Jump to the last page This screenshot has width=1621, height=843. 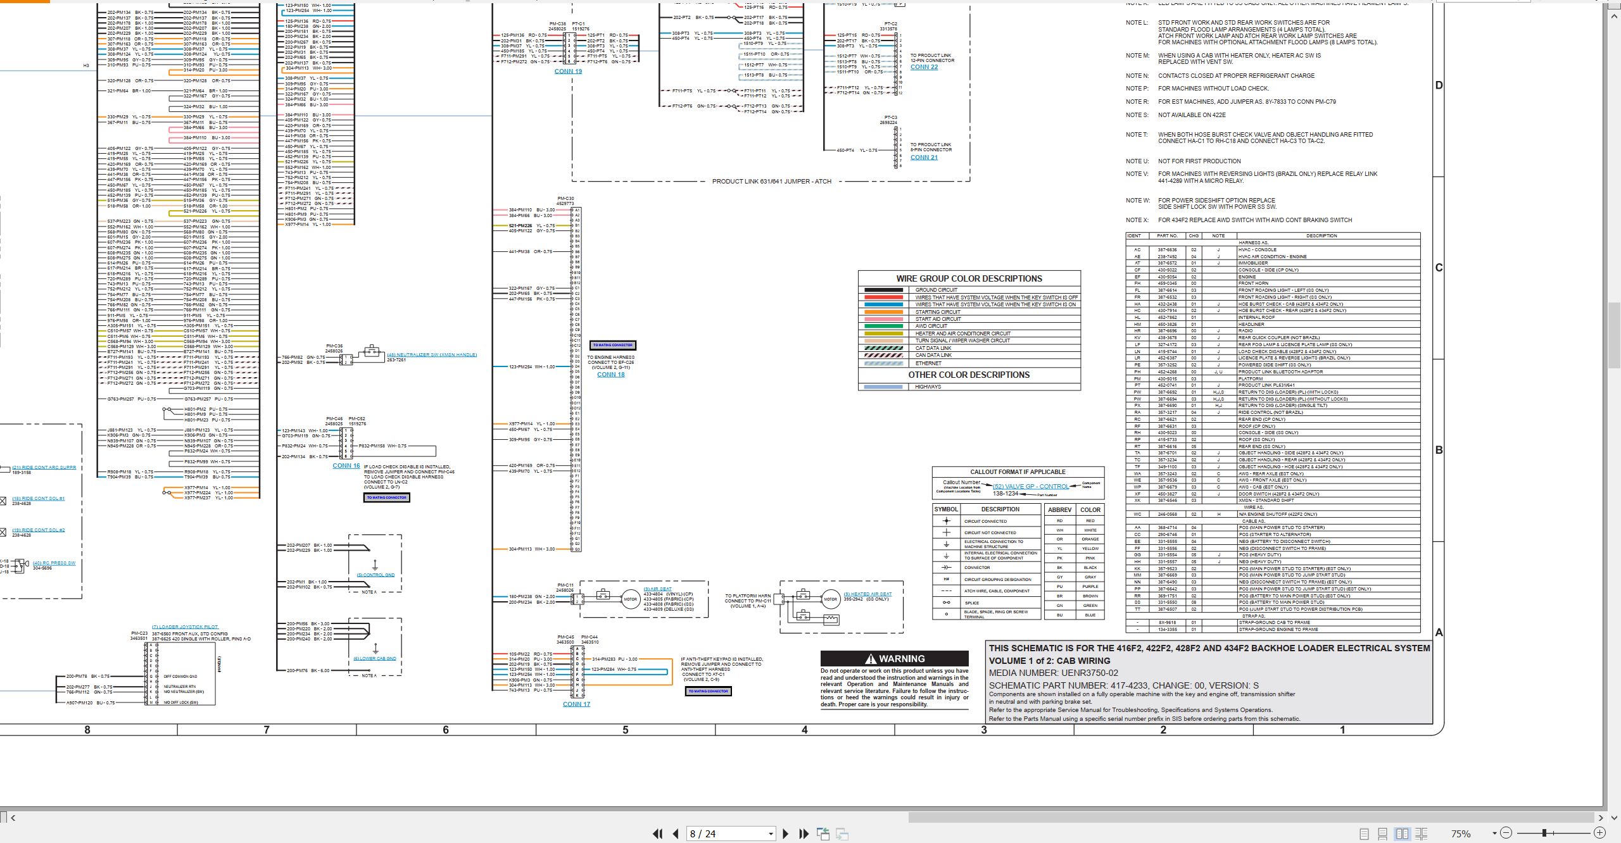pyautogui.click(x=804, y=834)
